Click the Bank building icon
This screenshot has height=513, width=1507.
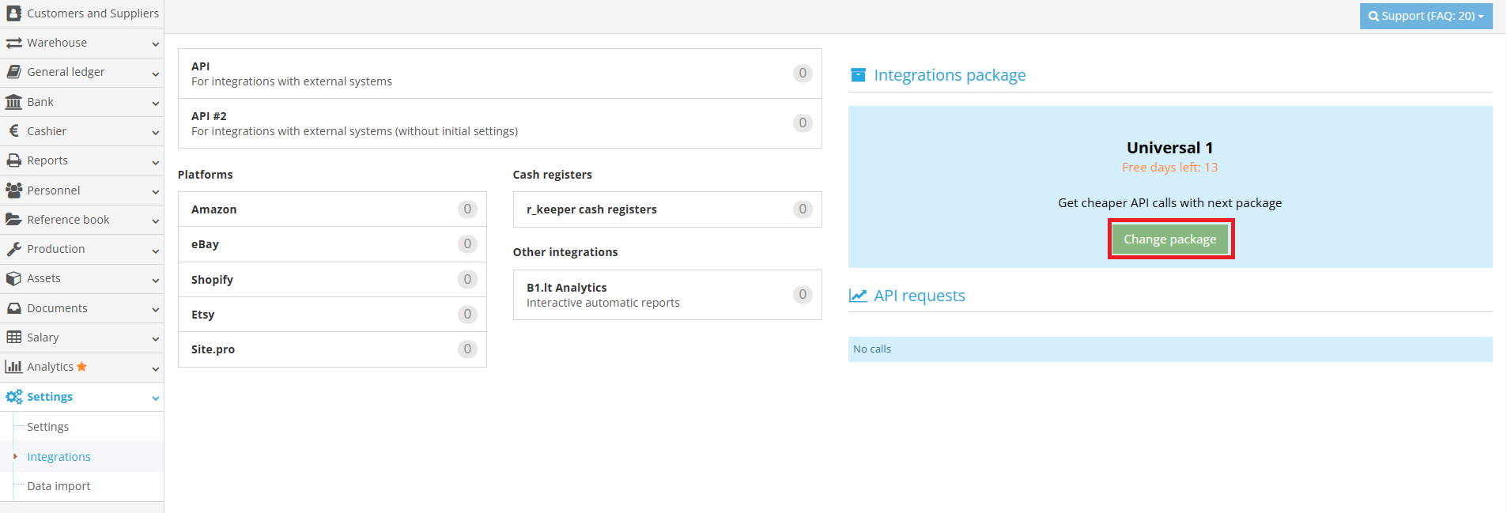tap(13, 102)
